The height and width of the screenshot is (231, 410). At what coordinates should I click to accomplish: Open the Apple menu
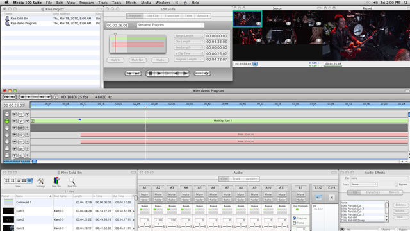[6, 3]
